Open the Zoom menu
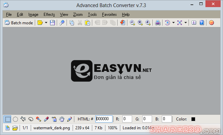 pos(78,15)
